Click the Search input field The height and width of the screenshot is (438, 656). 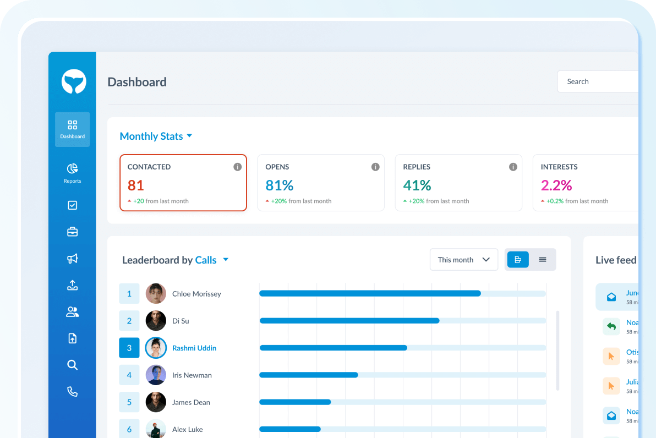600,81
